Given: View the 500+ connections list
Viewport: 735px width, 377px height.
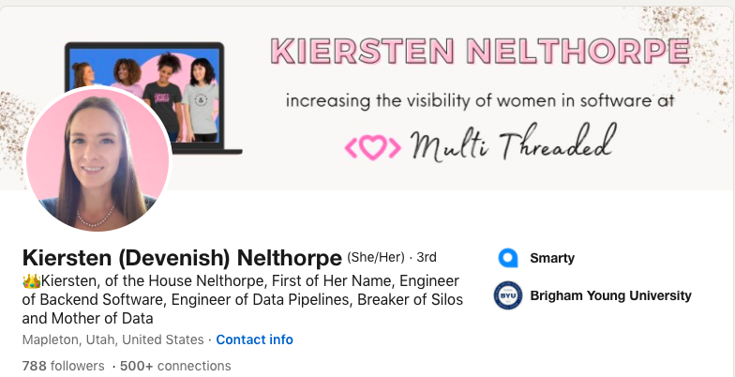Looking at the screenshot, I should (175, 366).
